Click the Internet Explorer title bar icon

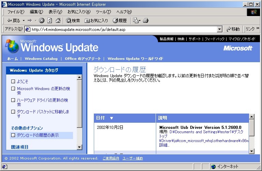(4, 4)
